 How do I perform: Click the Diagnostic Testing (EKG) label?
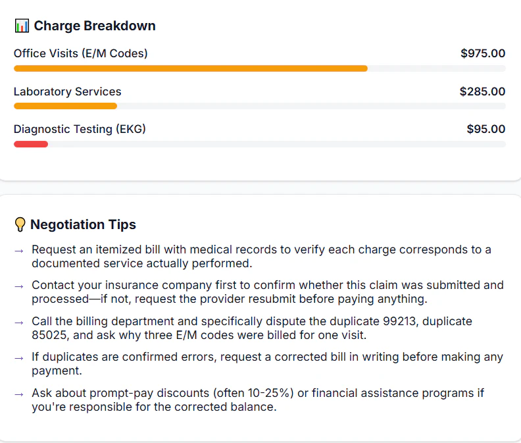point(80,129)
